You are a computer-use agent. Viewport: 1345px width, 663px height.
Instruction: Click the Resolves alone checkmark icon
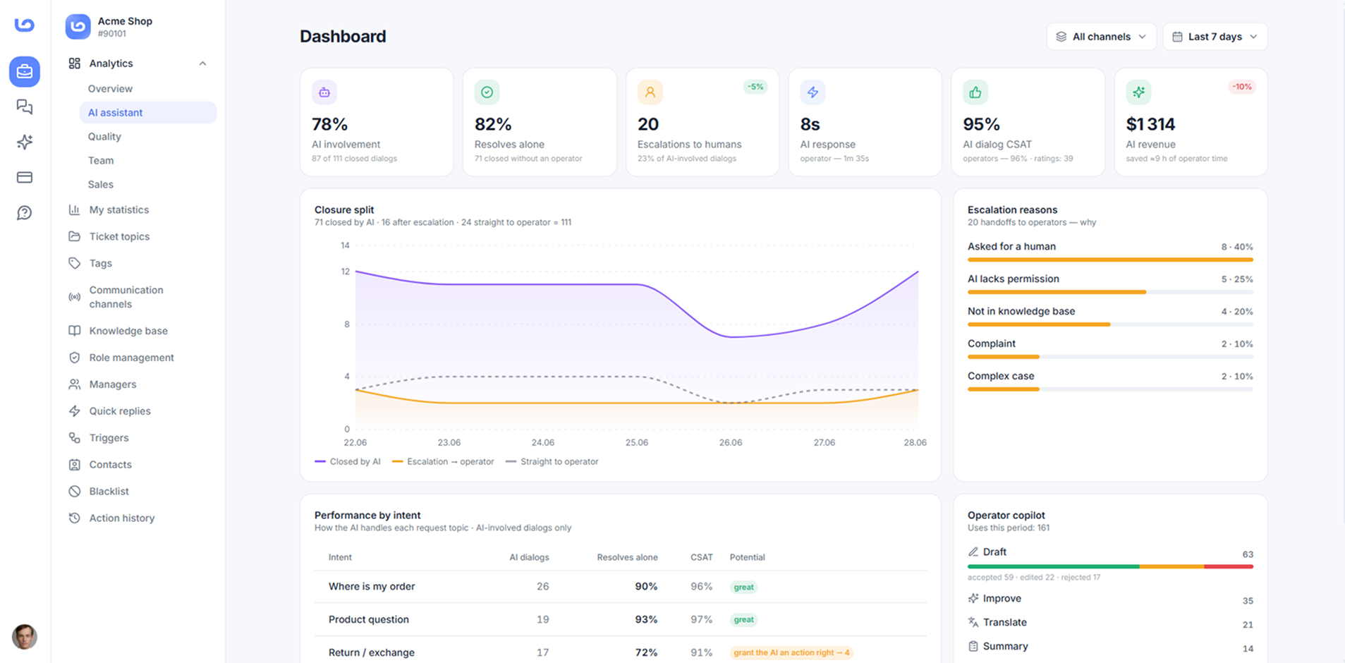(x=487, y=92)
